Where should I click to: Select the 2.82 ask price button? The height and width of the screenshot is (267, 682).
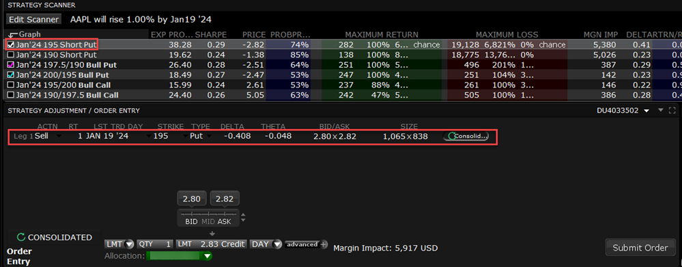[225, 199]
